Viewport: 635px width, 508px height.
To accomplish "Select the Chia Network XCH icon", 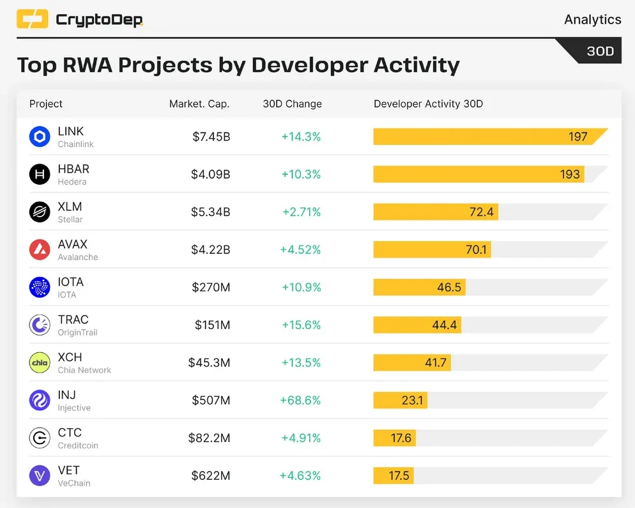I will tap(40, 362).
